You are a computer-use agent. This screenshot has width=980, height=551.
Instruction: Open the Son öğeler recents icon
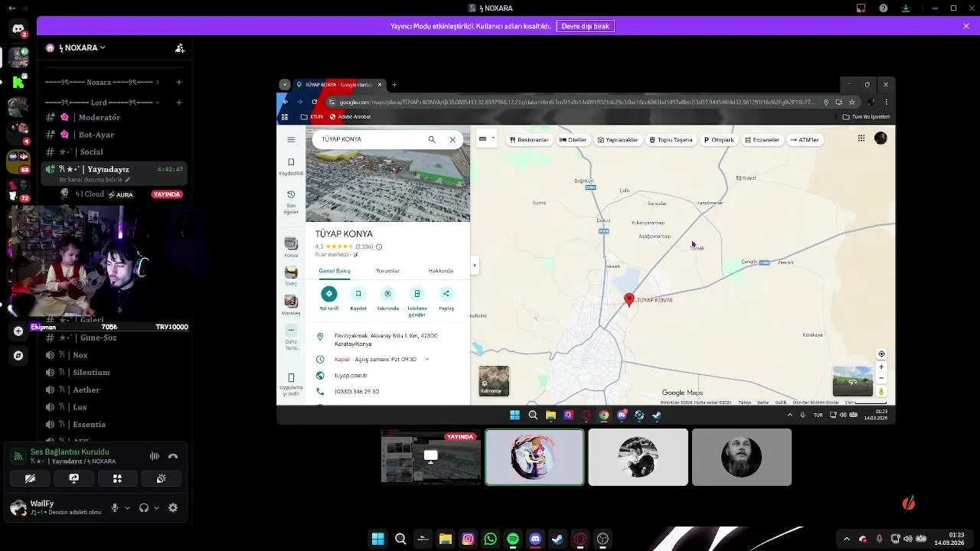click(x=291, y=201)
